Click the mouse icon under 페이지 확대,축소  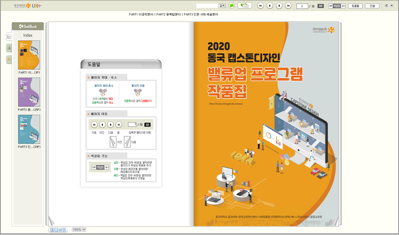point(103,92)
